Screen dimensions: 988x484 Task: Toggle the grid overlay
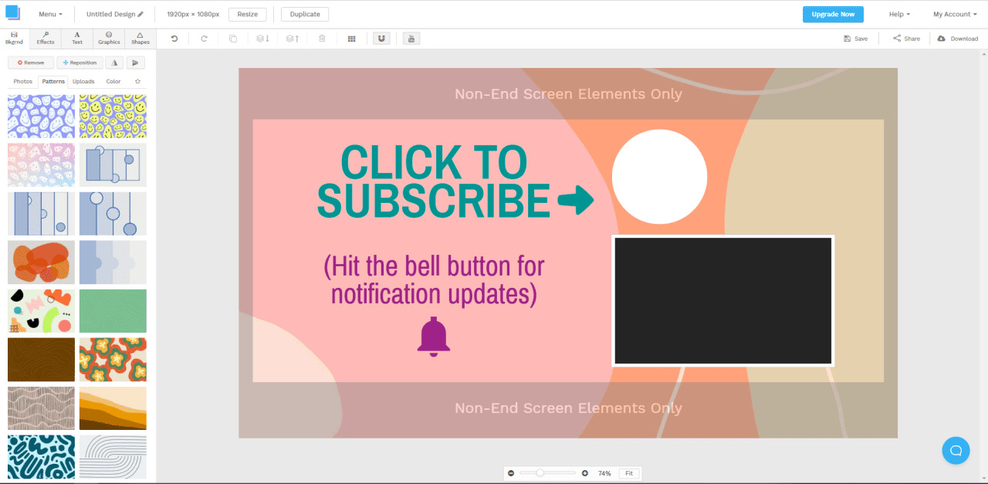coord(351,38)
